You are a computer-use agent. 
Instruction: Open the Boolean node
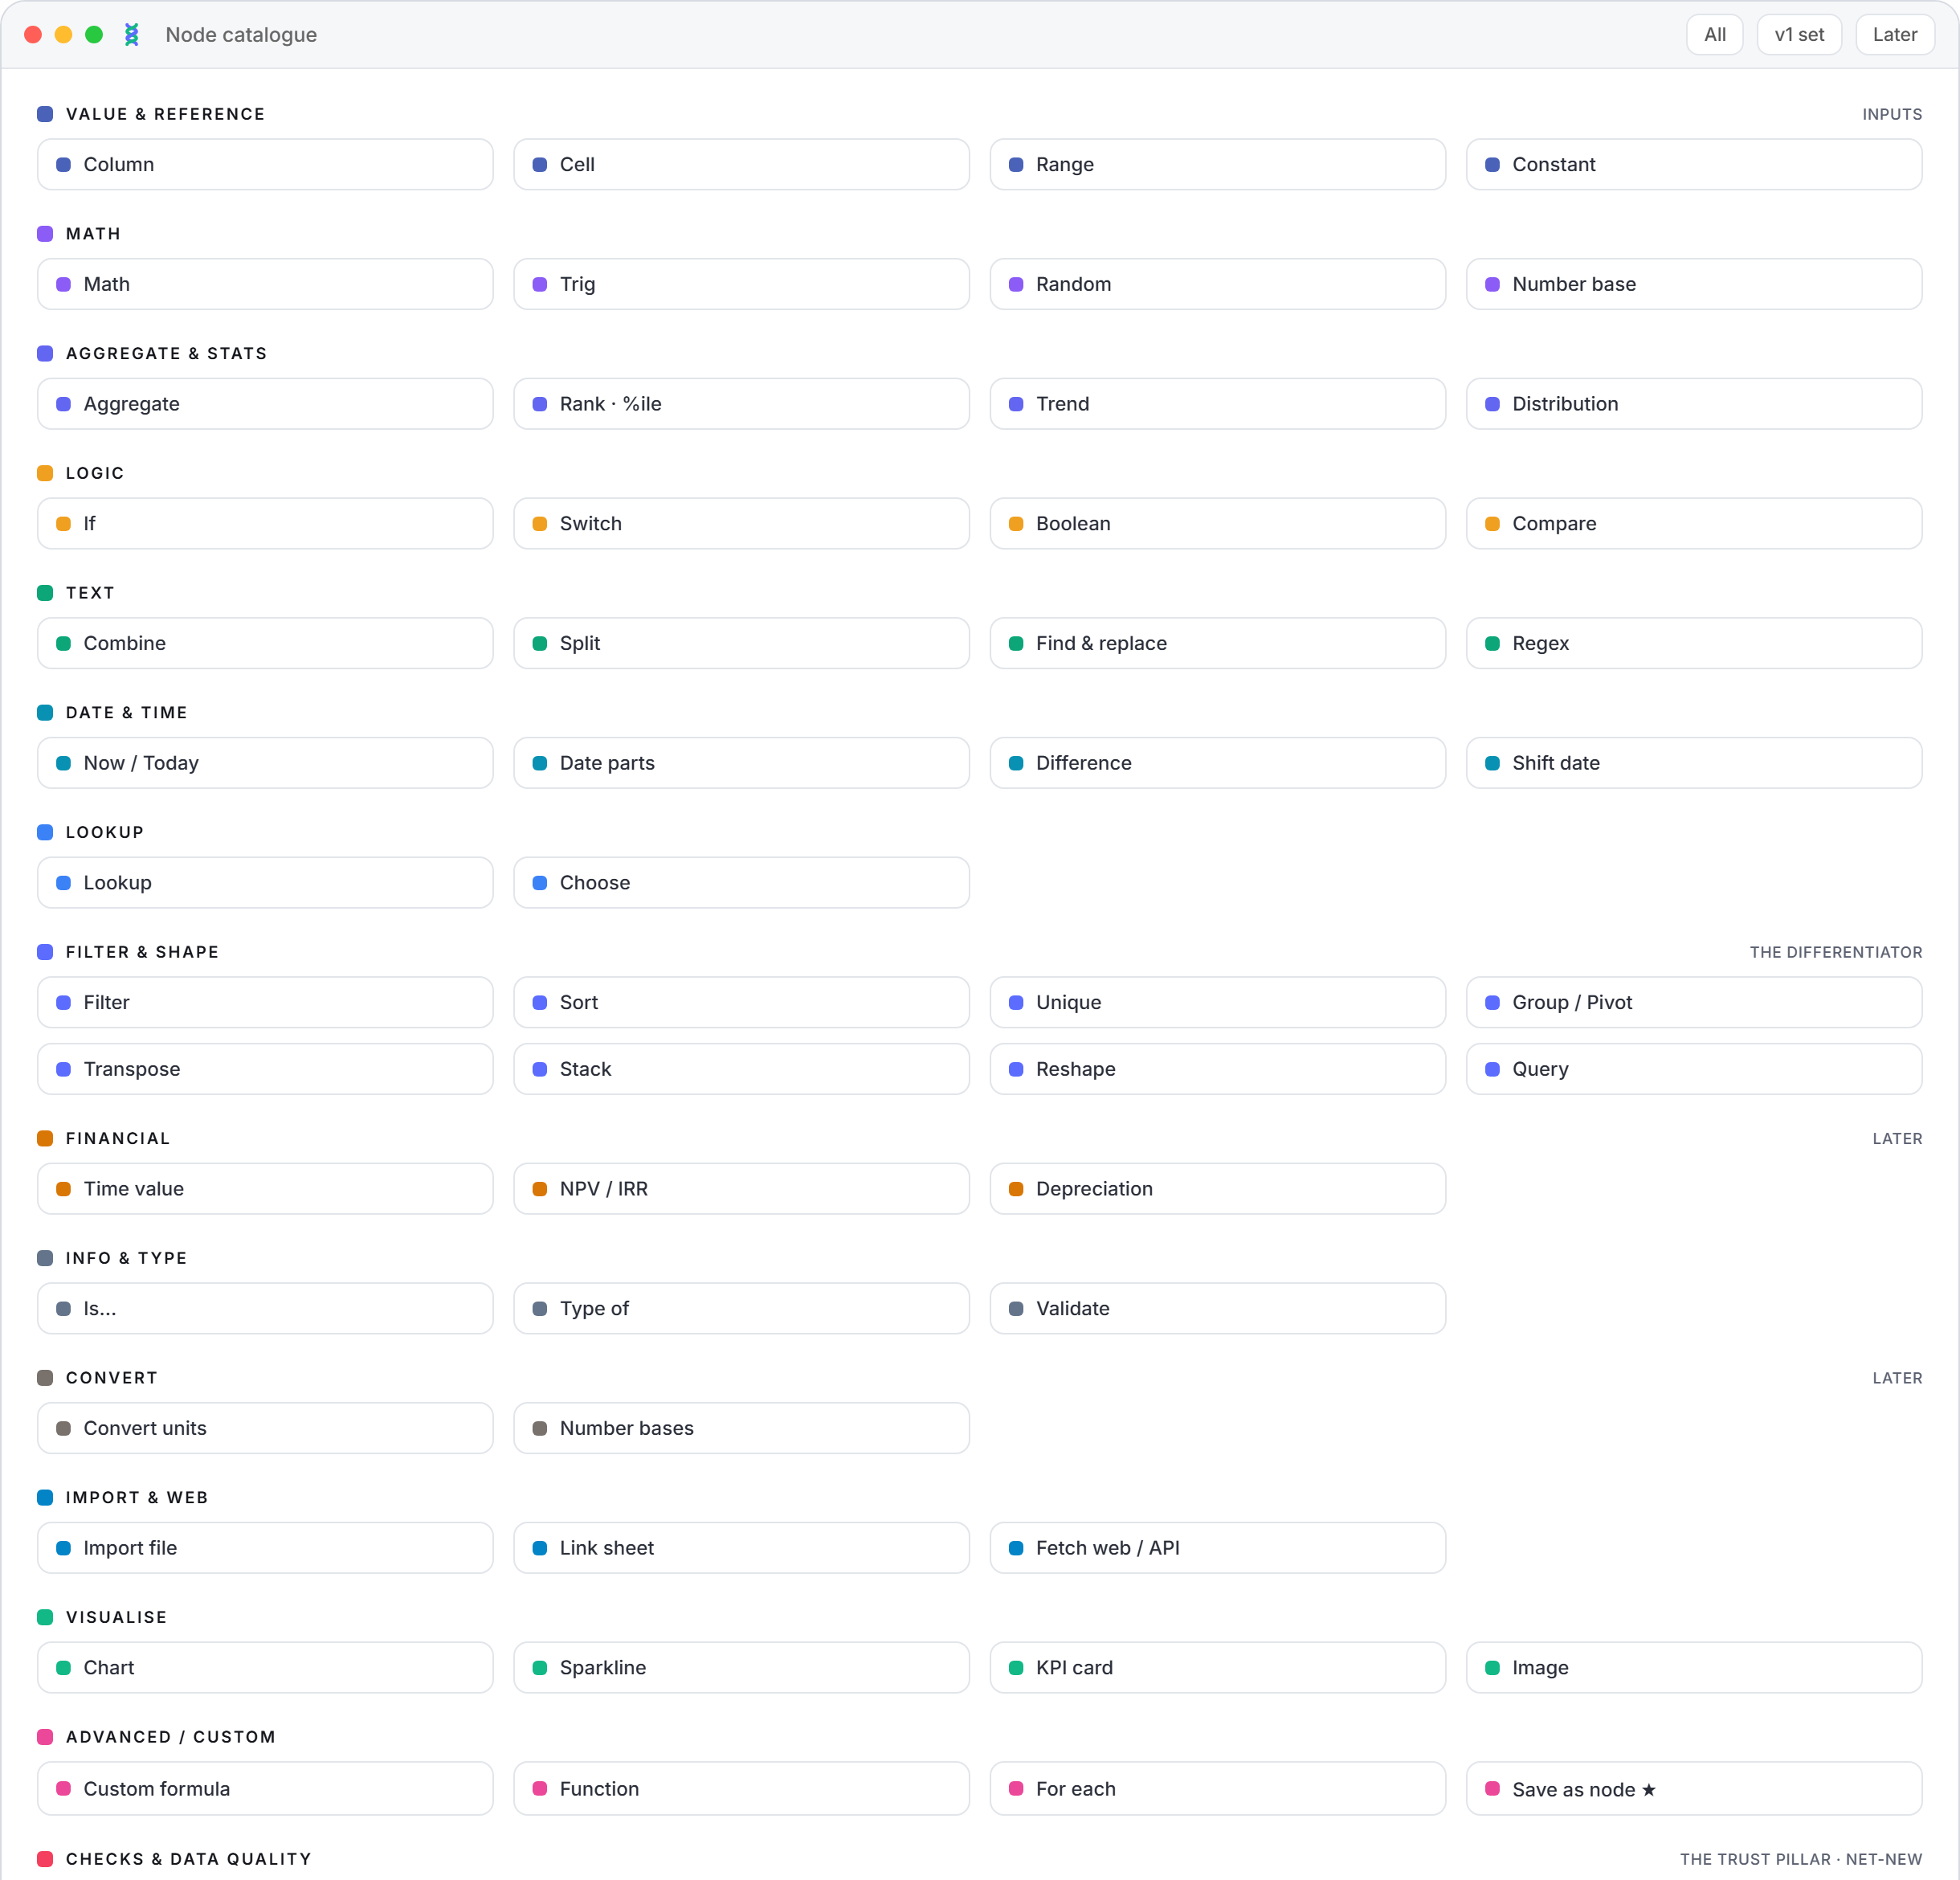pyautogui.click(x=1217, y=523)
